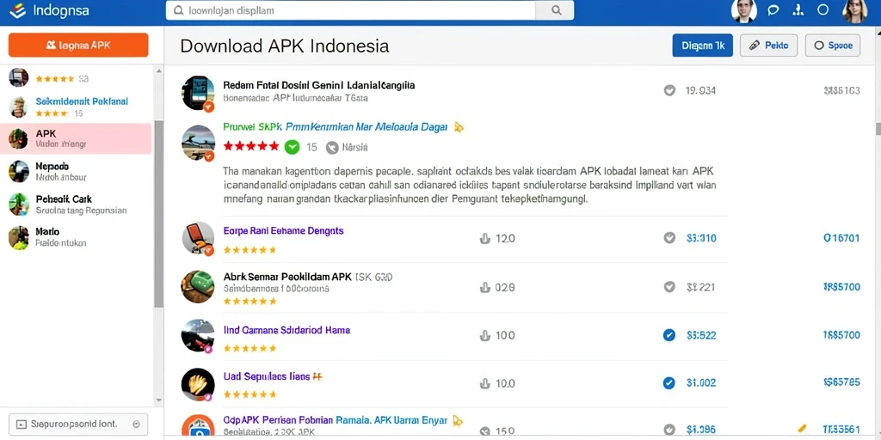This screenshot has height=440, width=881.
Task: Click the Uad Sepullaes hand icon
Action: pyautogui.click(x=198, y=384)
